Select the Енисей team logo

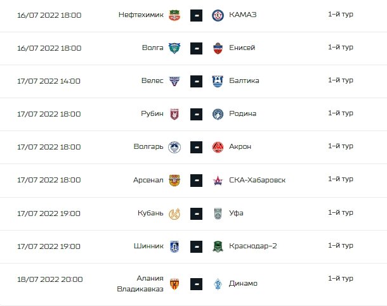[218, 48]
